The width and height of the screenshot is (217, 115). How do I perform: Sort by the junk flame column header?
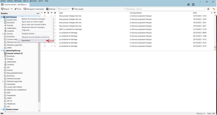coord(55,13)
